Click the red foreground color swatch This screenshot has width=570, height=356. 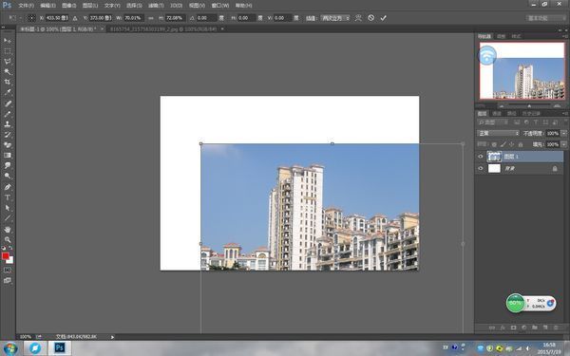tap(5, 256)
